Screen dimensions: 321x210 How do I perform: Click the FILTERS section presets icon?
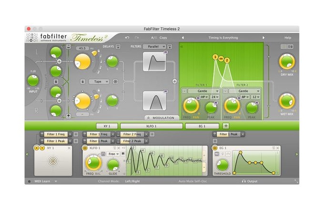[170, 47]
